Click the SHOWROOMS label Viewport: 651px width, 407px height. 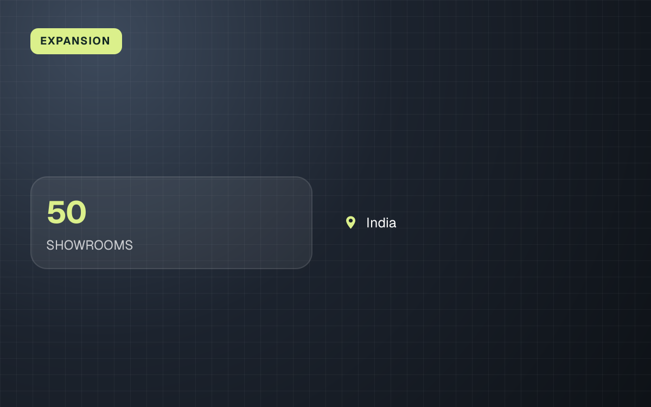90,245
